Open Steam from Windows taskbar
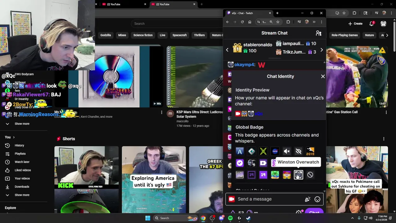This screenshot has height=223, width=396. point(248,218)
